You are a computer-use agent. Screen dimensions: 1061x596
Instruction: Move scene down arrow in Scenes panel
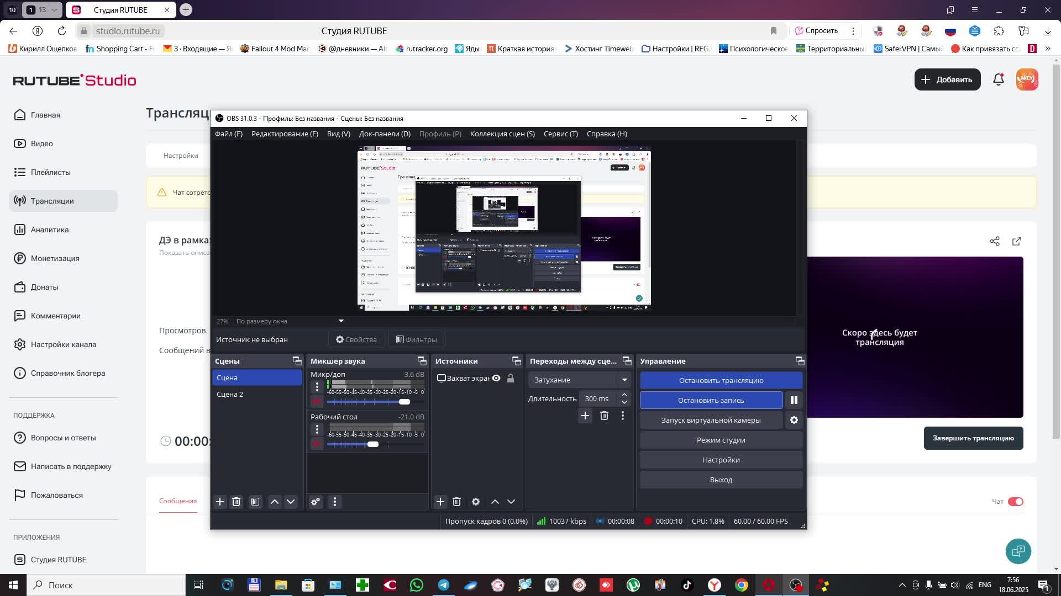pos(291,502)
